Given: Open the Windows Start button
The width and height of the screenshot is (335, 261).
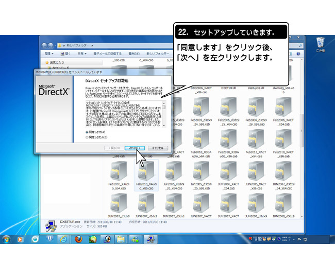Looking at the screenshot, I should pyautogui.click(x=6, y=239).
